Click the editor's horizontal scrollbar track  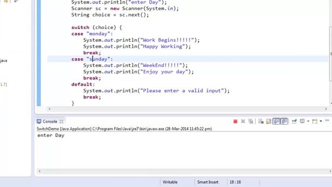tap(187, 109)
